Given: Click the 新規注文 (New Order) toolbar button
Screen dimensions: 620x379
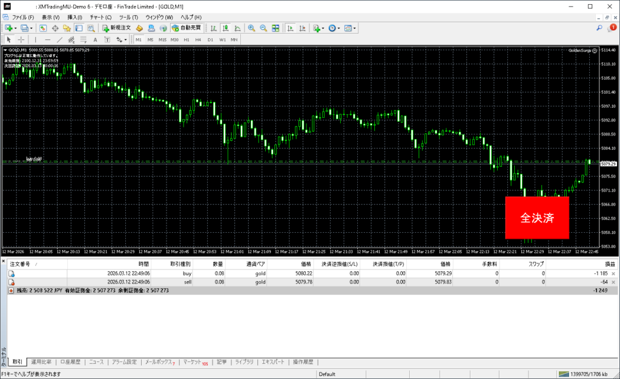Looking at the screenshot, I should 116,28.
